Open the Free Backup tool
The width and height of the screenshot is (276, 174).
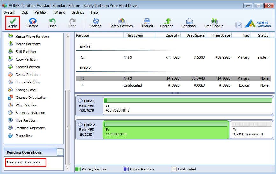click(x=214, y=23)
